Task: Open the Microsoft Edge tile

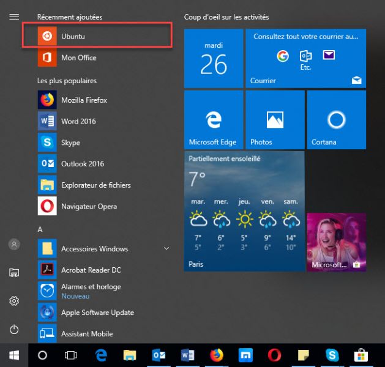Action: (214, 120)
